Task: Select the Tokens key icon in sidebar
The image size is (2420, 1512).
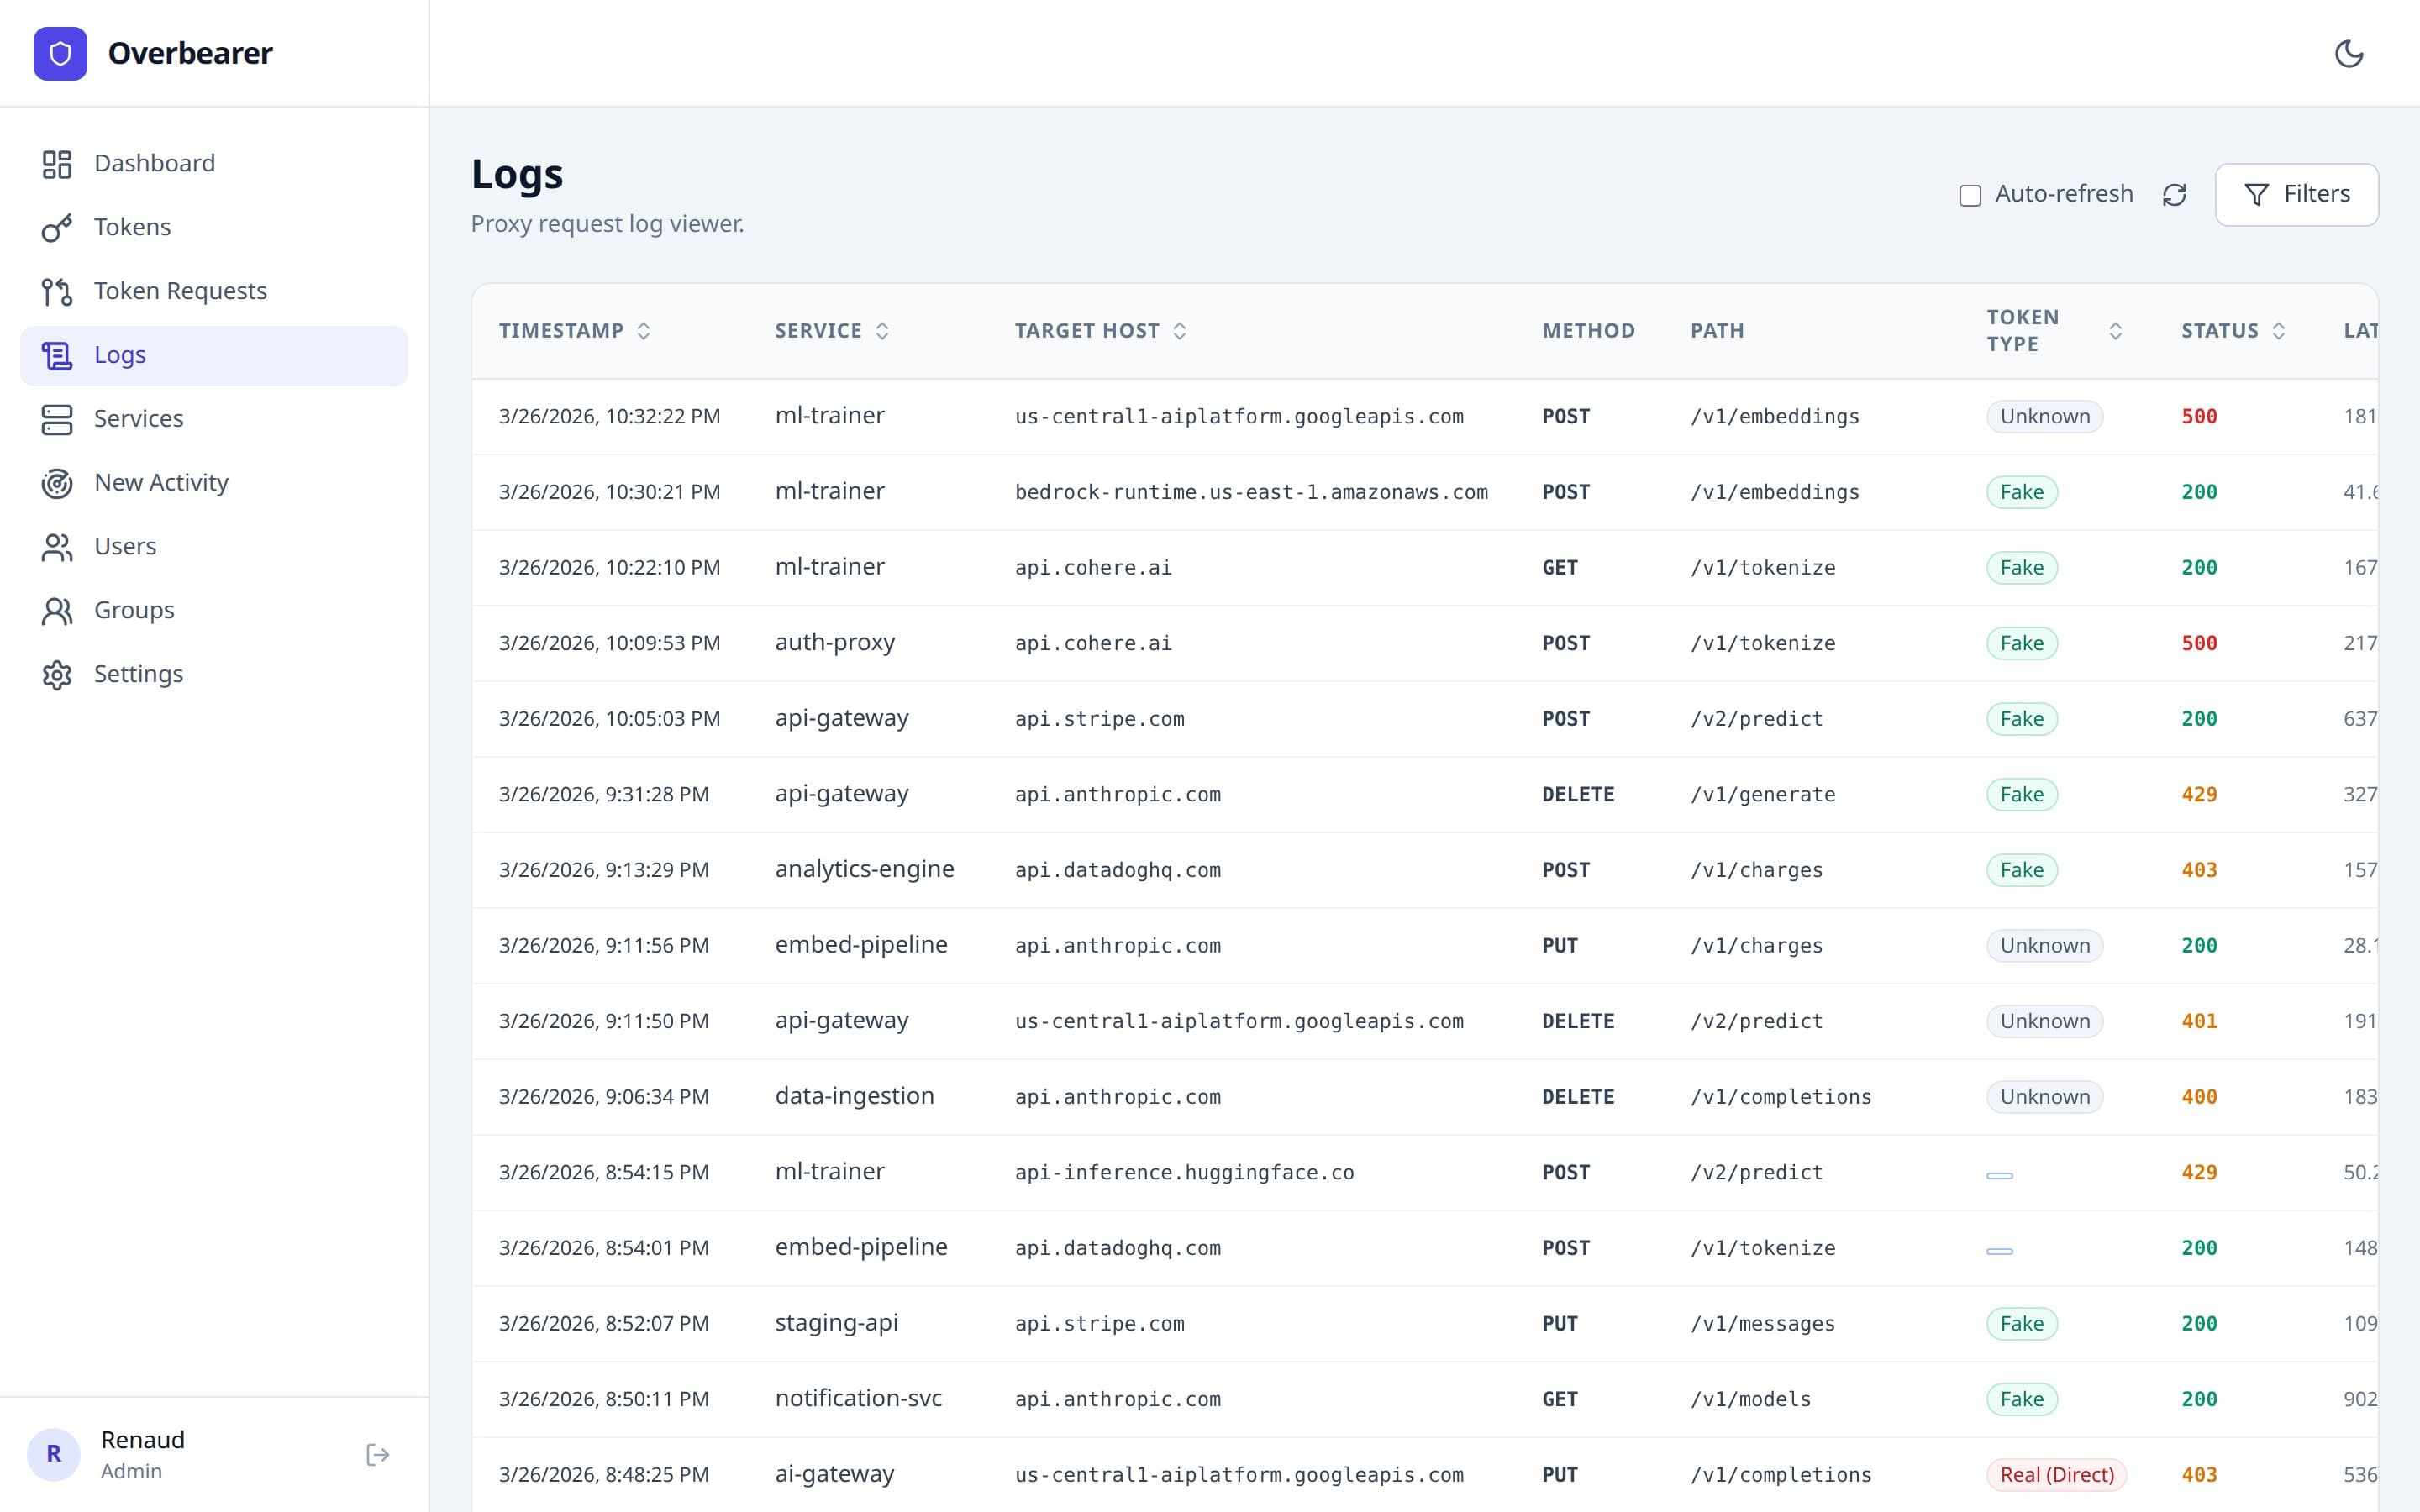Action: (x=57, y=227)
